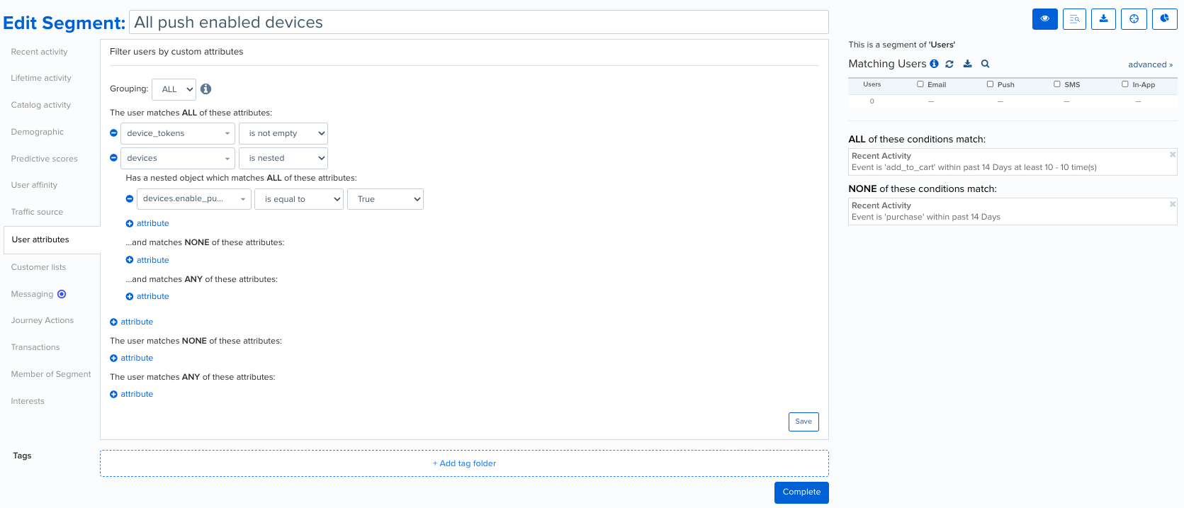This screenshot has width=1184, height=508.
Task: Click the segment name input field
Action: [x=479, y=22]
